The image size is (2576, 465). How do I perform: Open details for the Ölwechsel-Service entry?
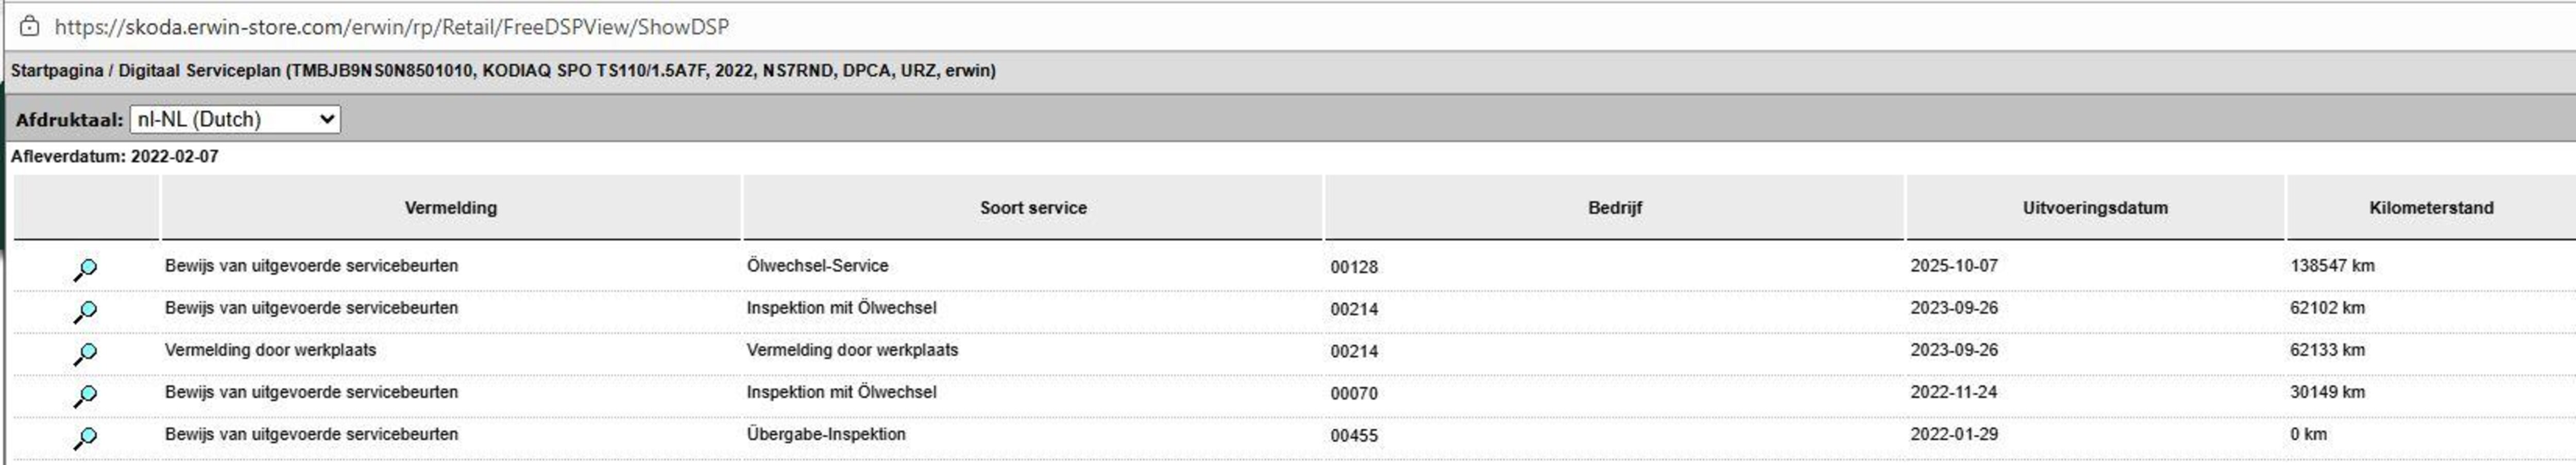(86, 269)
